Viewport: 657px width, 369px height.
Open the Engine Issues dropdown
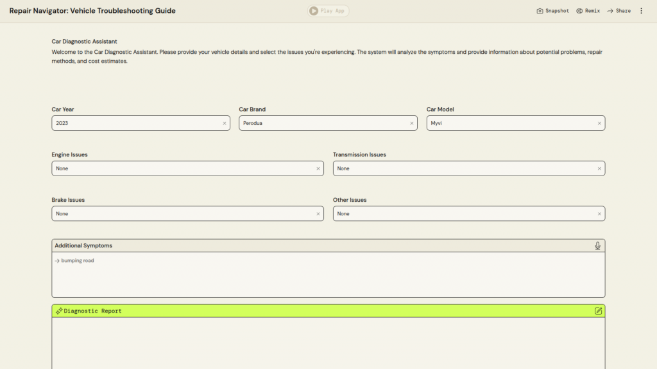(x=180, y=168)
